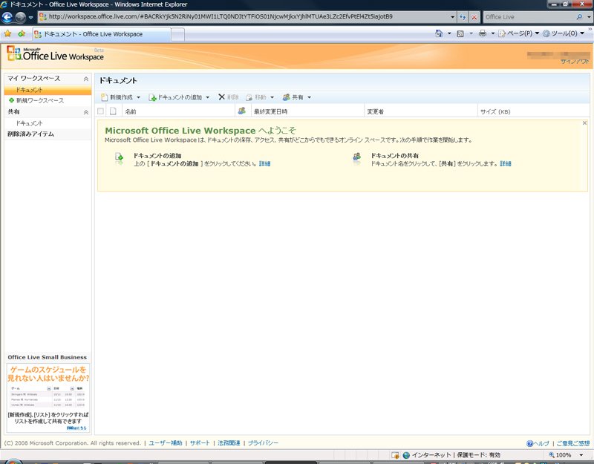
Task: Click 新規ワークスペース with green plus
Action: tap(36, 100)
